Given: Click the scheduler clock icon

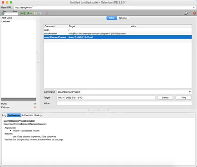Looking at the screenshot, I should [186, 13].
